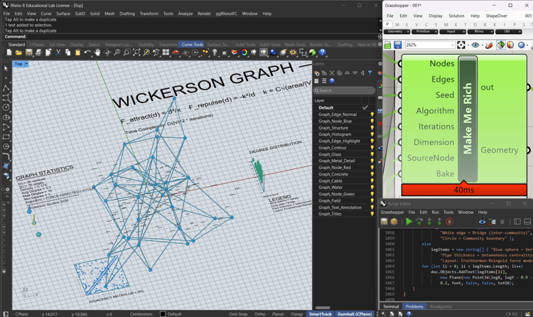Click the Gumball (CPlane) status button
Screen dimensions: 533x317
click(x=354, y=313)
